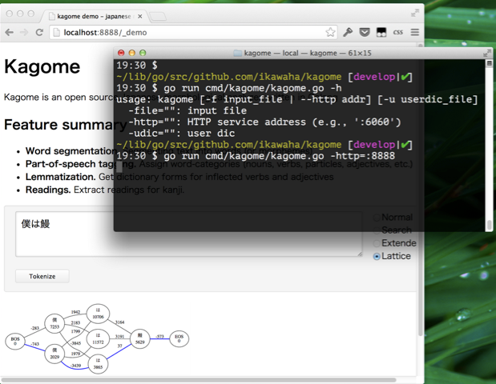The image size is (496, 384).
Task: Select the Normal radio button
Action: coord(377,218)
